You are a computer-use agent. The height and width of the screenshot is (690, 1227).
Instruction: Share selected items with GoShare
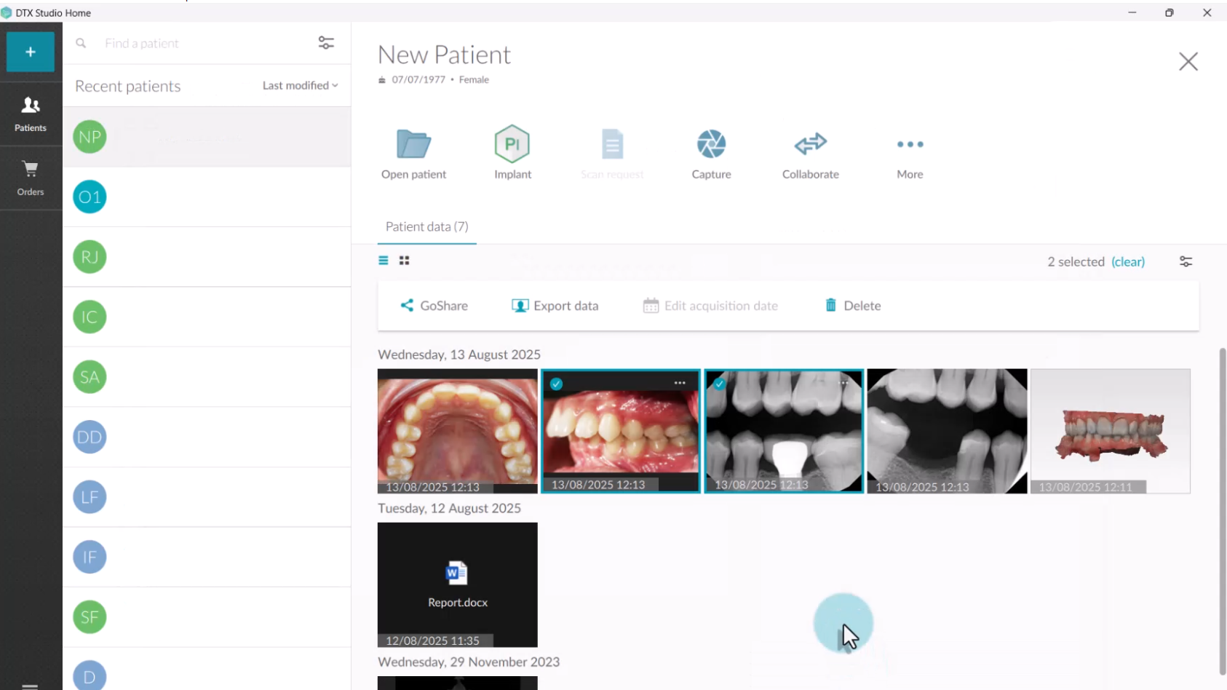point(434,306)
